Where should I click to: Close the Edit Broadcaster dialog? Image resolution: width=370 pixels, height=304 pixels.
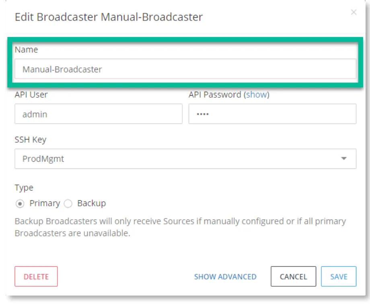[354, 12]
